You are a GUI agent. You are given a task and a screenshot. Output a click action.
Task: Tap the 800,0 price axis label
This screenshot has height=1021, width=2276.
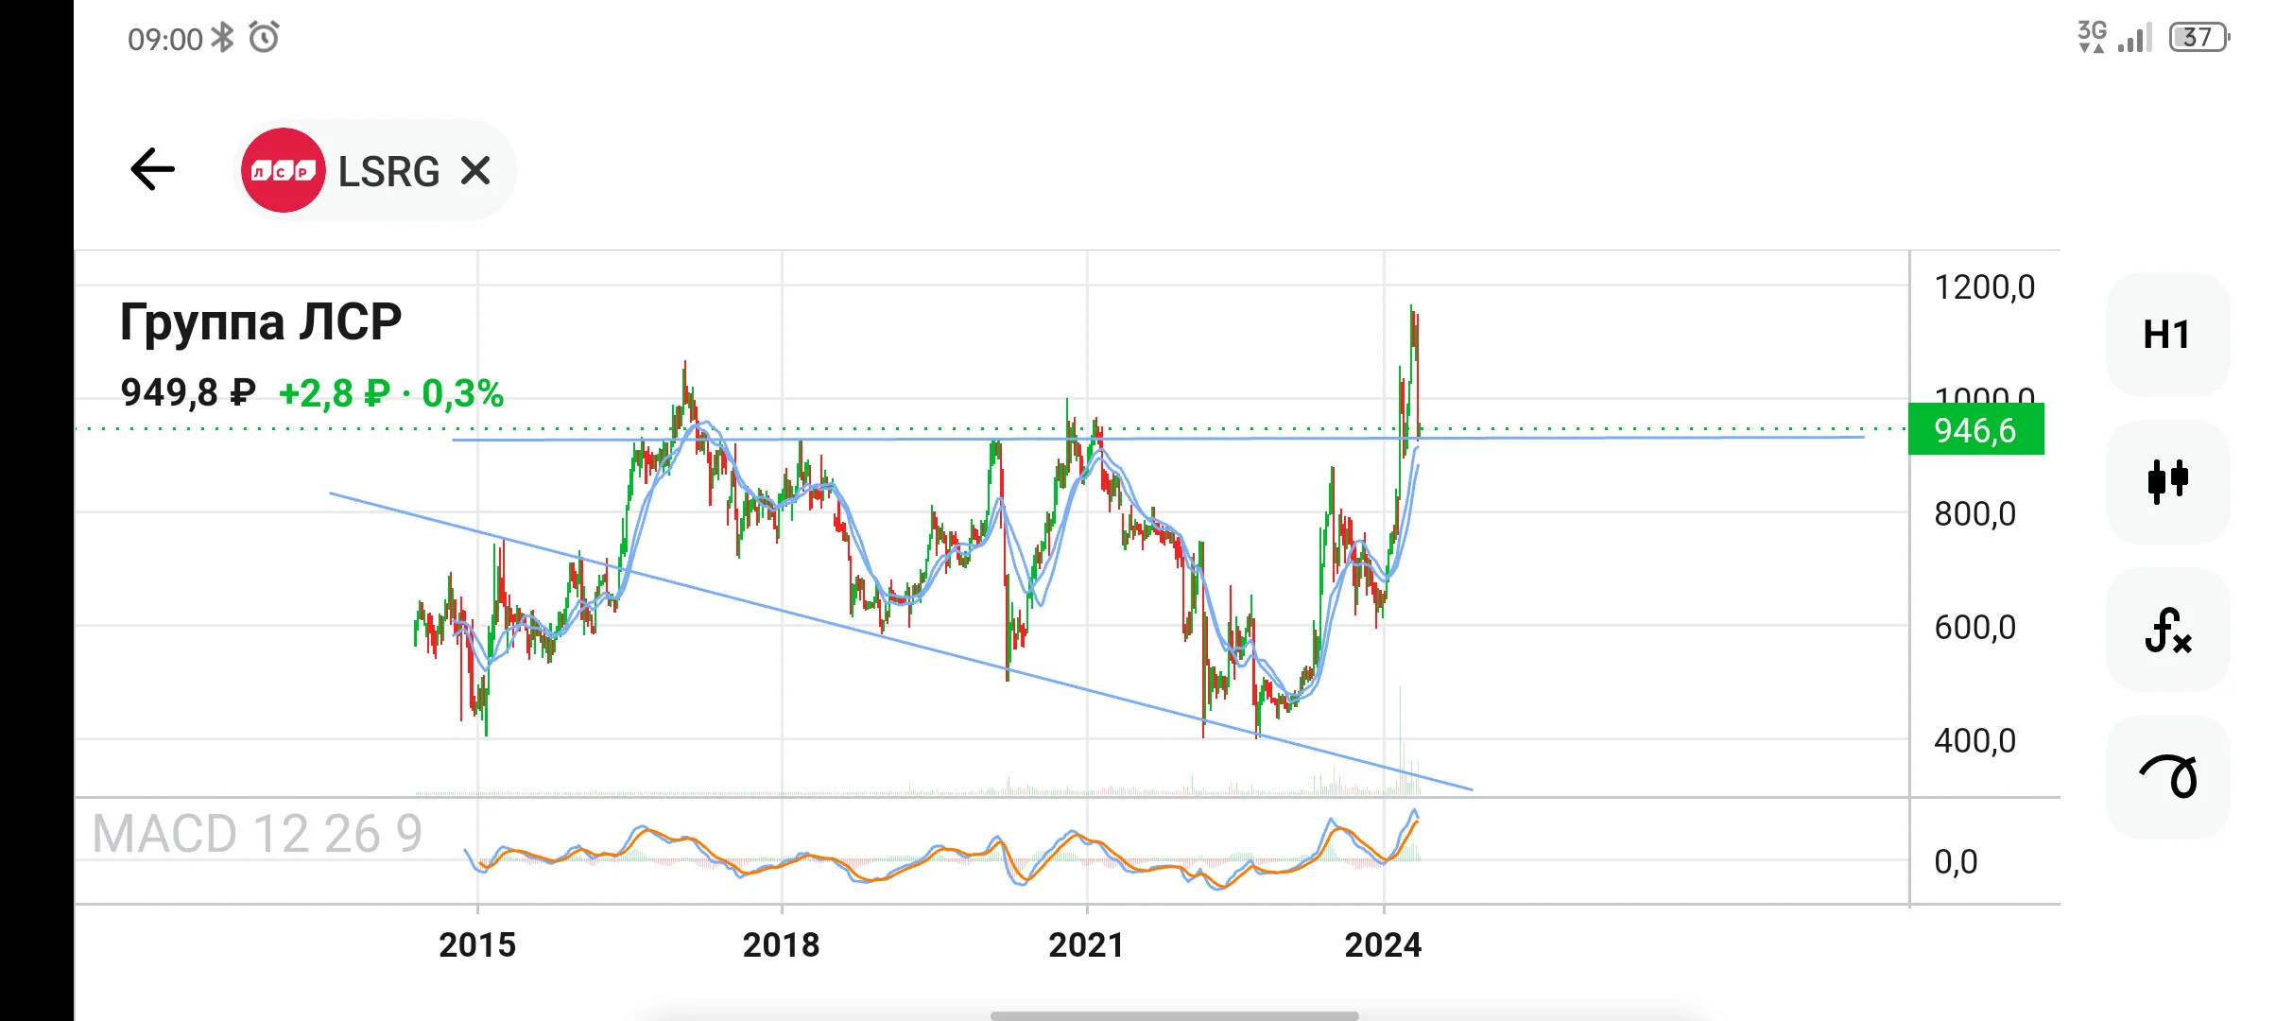pyautogui.click(x=1975, y=514)
